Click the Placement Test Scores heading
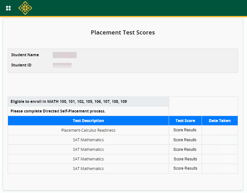 tap(123, 33)
